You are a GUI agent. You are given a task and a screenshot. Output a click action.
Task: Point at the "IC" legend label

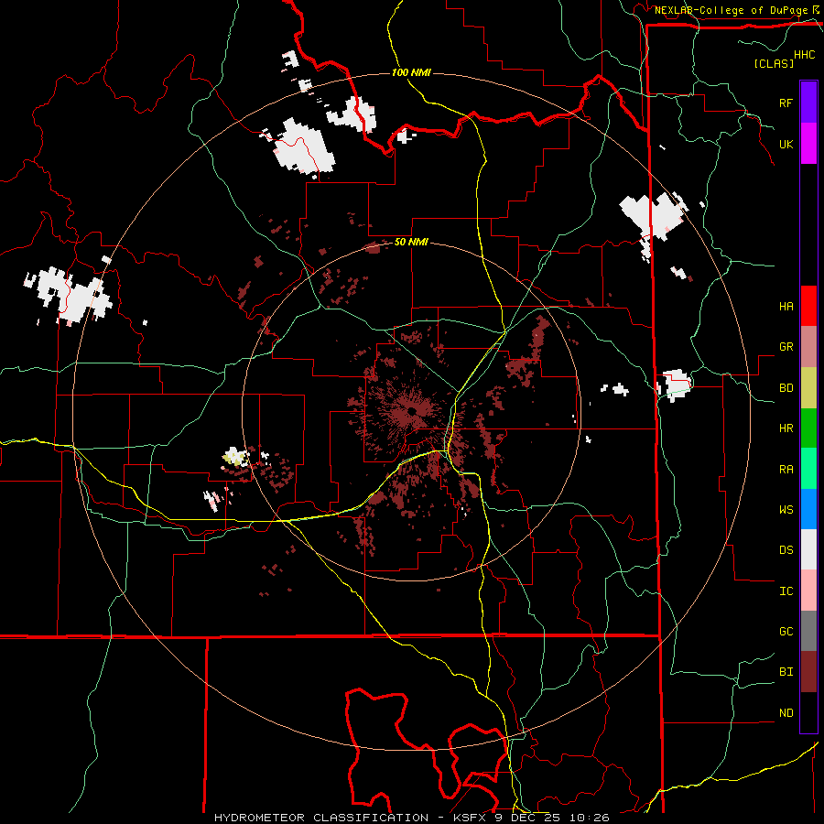(786, 591)
